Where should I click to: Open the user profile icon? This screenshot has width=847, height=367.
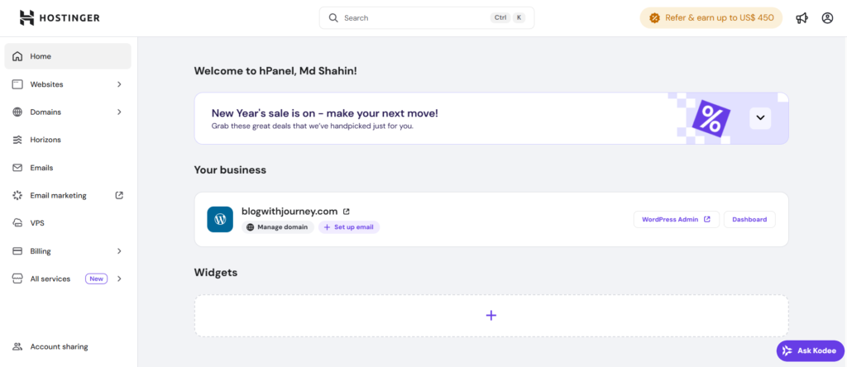point(827,18)
